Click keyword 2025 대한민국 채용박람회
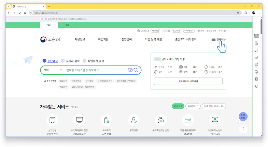This screenshot has width=268, height=147. pyautogui.click(x=83, y=87)
